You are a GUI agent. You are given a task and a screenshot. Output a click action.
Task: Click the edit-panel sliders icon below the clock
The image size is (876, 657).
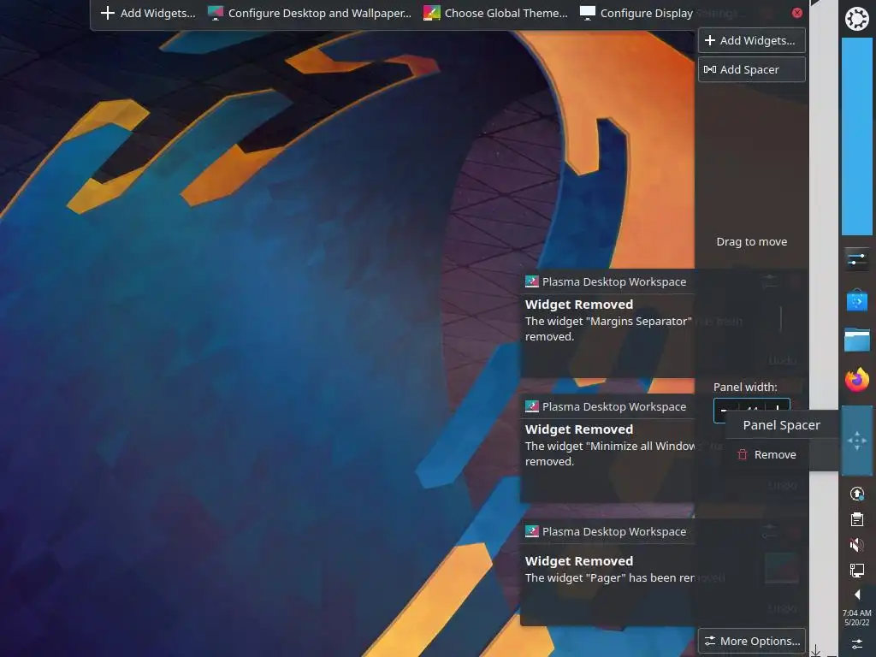(x=856, y=643)
